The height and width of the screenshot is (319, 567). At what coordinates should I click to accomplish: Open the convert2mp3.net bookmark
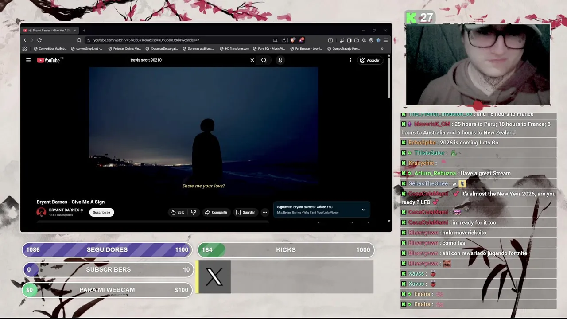87,49
